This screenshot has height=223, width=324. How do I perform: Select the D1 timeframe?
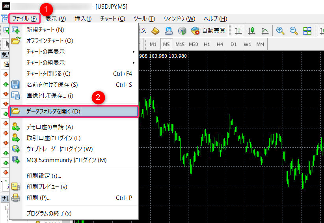click(x=233, y=44)
